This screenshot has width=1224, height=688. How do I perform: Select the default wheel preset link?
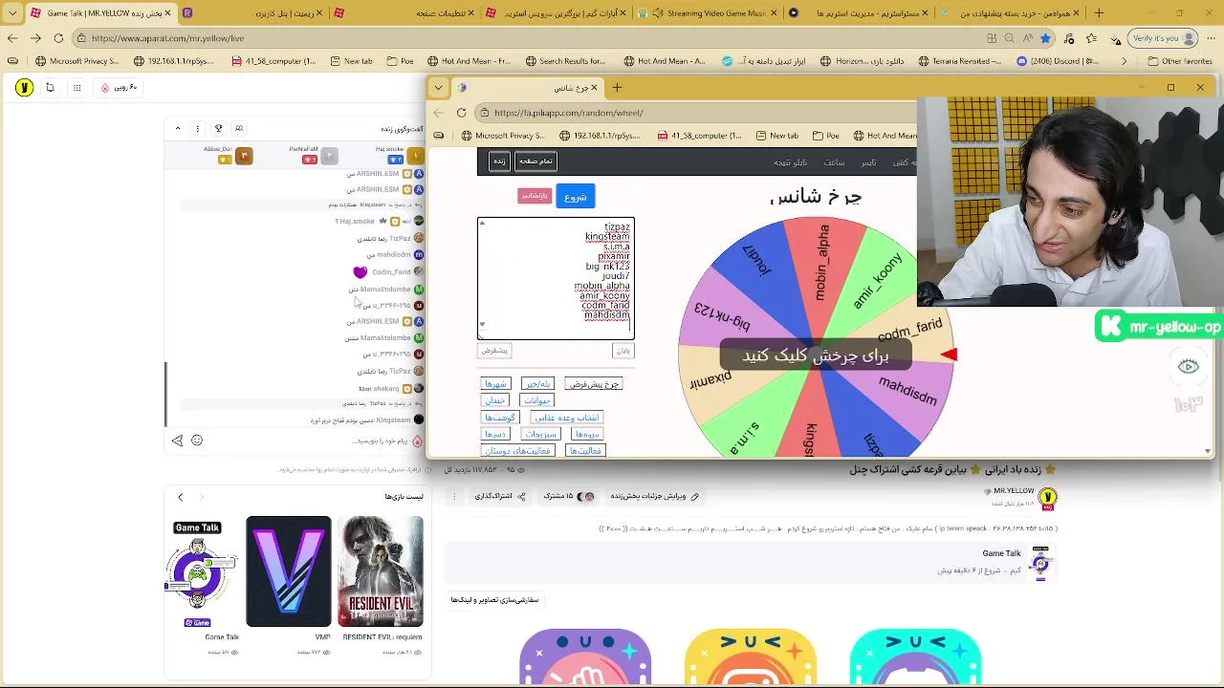[594, 384]
